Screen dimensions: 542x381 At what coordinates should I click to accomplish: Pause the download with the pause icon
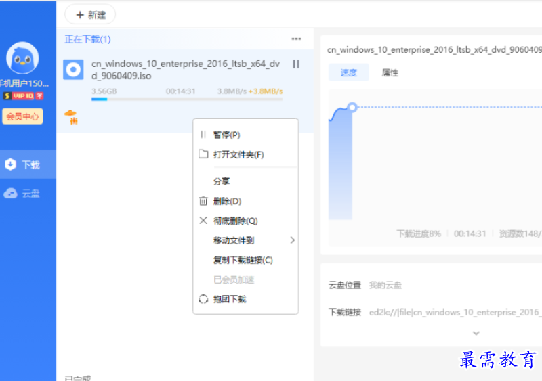coord(296,64)
